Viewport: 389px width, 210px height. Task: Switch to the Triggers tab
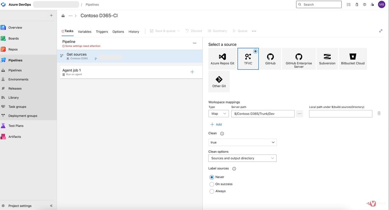[x=102, y=32]
